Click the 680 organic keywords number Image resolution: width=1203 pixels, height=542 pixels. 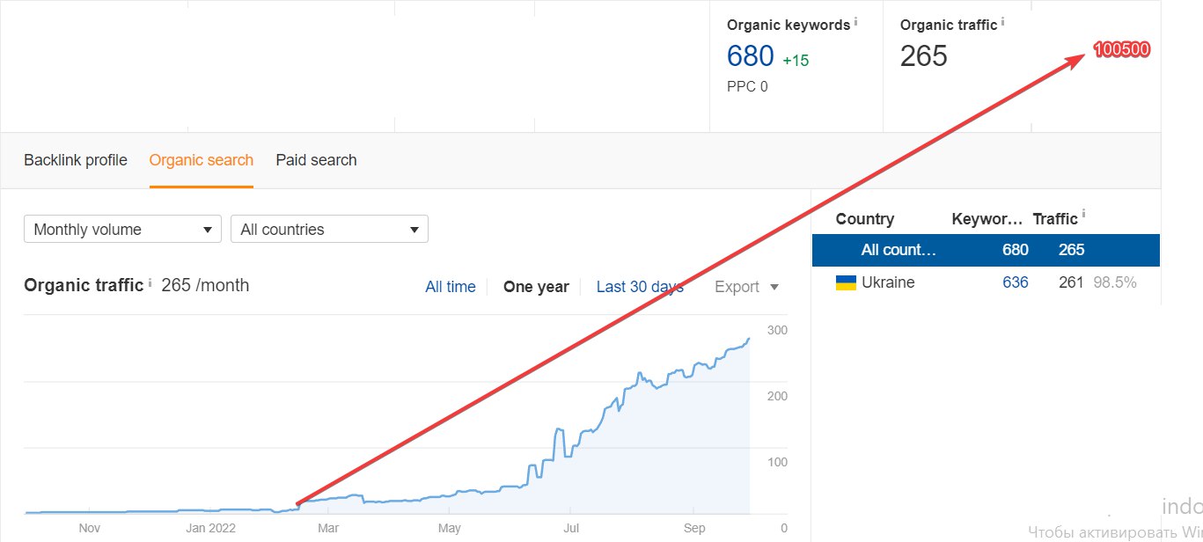tap(751, 56)
